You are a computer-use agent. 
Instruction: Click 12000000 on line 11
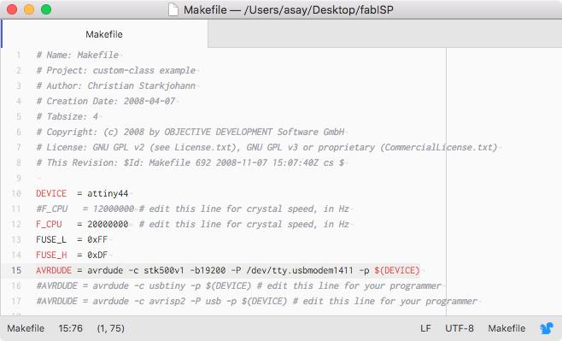point(114,209)
